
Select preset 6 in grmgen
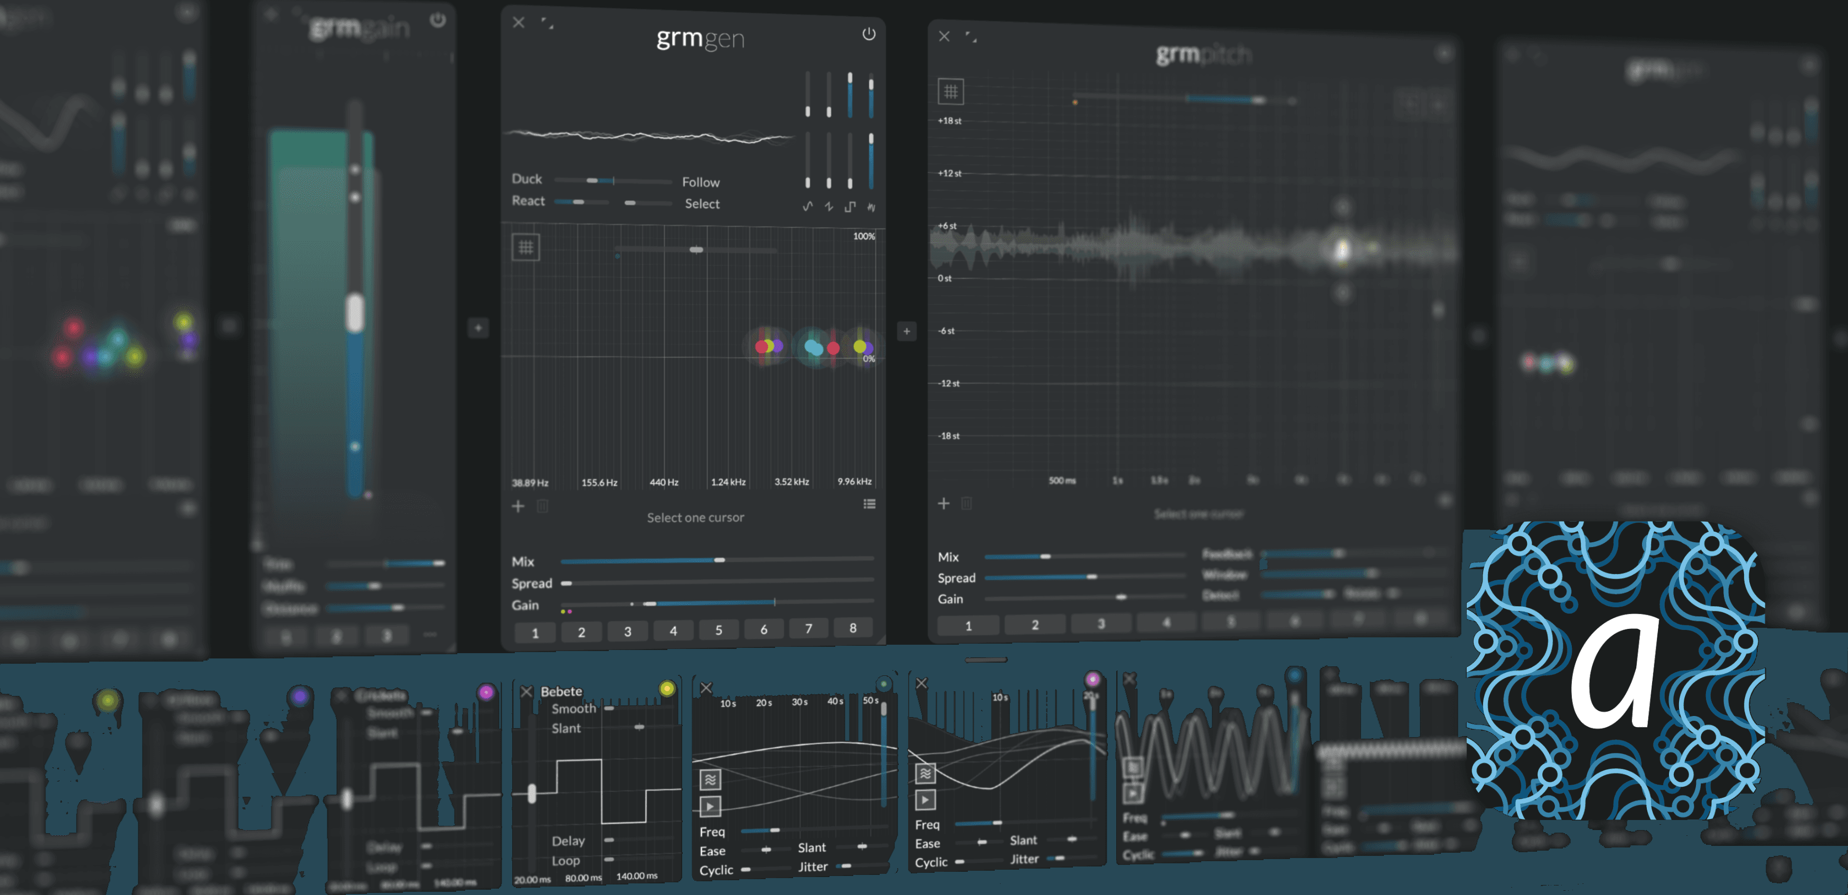pos(764,629)
